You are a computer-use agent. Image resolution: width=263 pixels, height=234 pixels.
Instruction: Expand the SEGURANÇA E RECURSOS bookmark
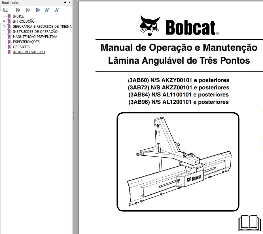click(4, 27)
